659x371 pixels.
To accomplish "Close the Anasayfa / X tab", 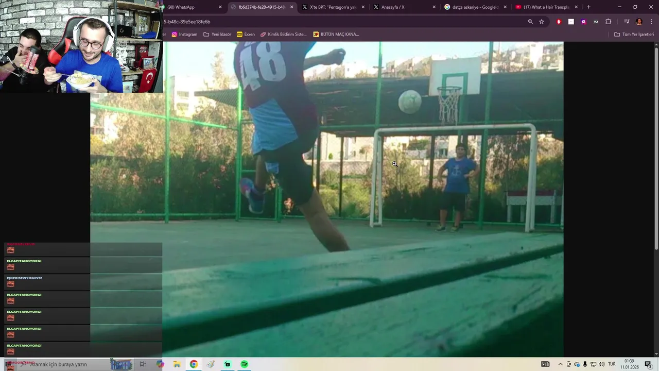I will click(x=434, y=7).
